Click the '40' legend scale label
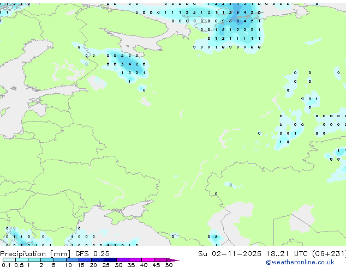 coord(144,265)
